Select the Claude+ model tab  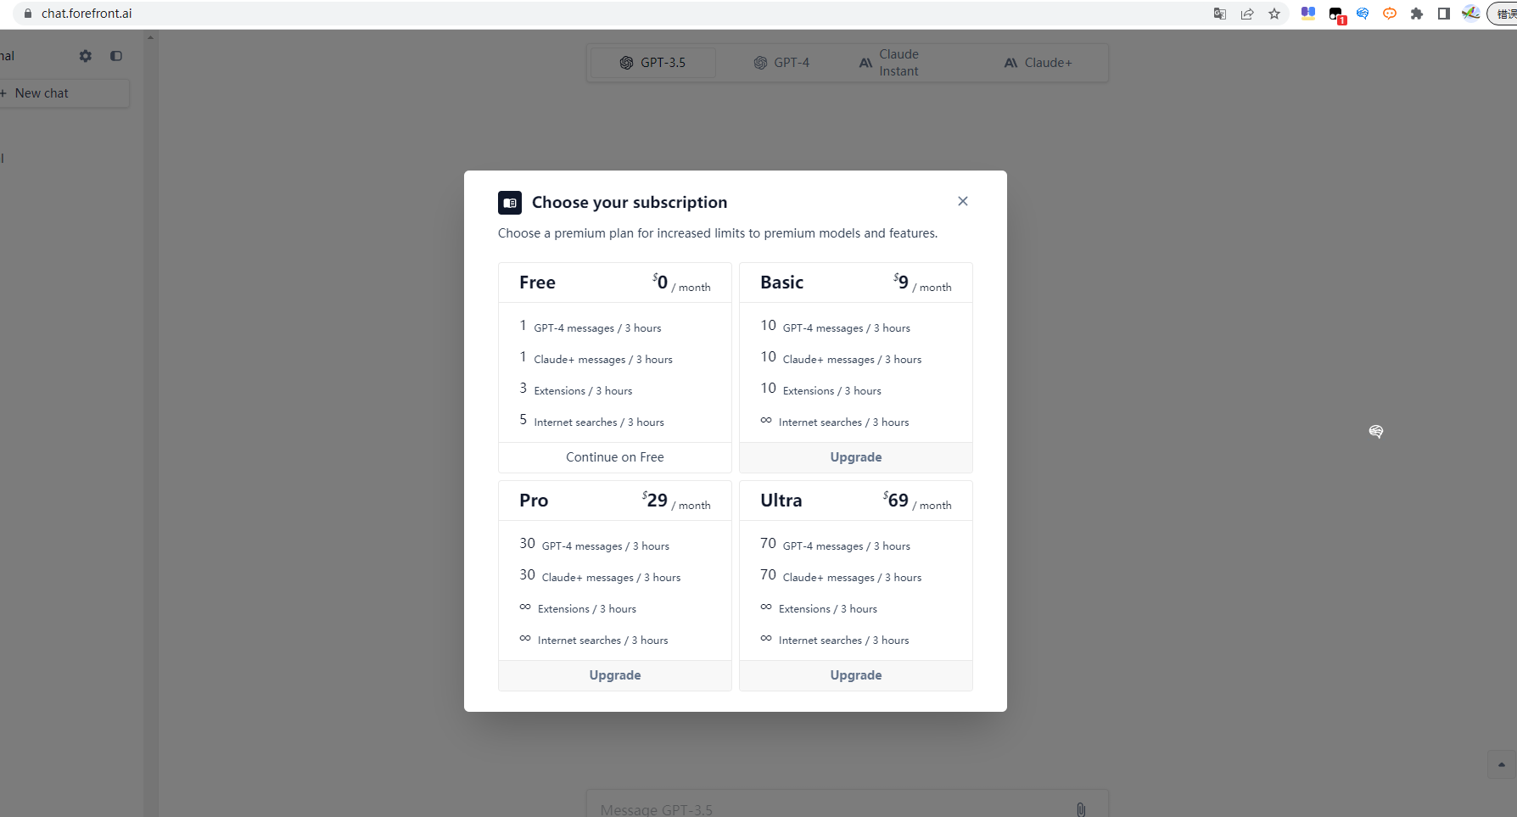(x=1038, y=63)
